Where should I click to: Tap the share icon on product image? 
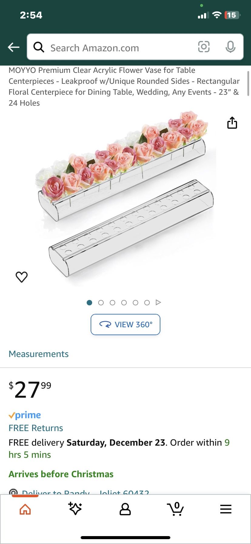pyautogui.click(x=232, y=123)
